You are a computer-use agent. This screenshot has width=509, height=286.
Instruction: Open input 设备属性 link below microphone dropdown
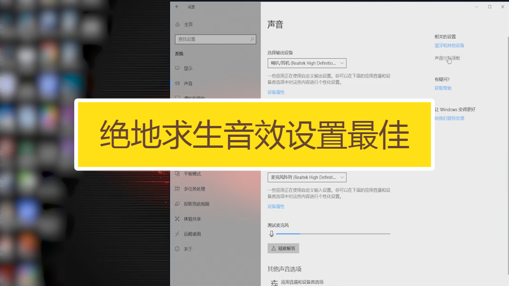click(x=276, y=206)
